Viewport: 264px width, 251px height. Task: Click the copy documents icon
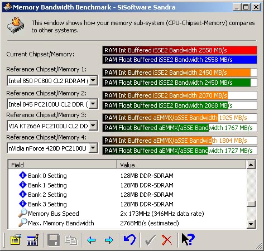tap(71, 240)
